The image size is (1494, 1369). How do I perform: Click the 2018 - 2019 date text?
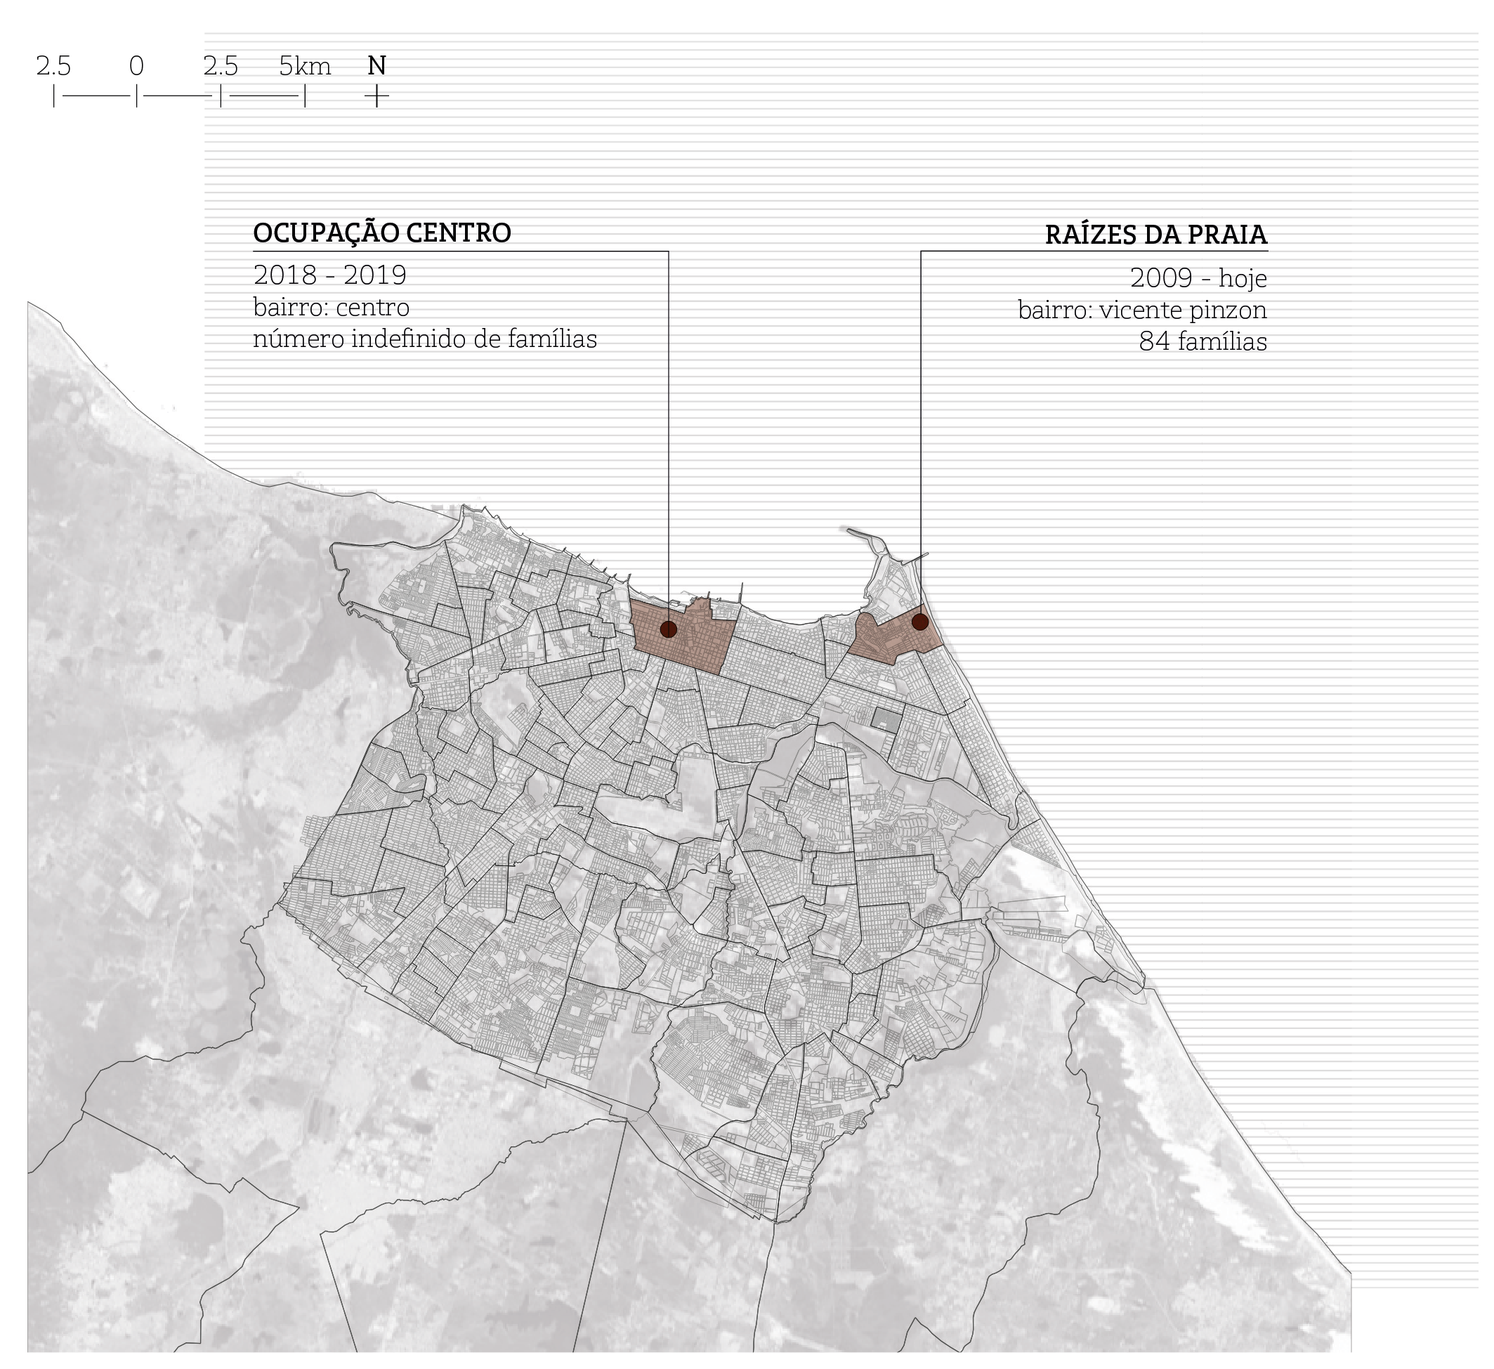(330, 275)
